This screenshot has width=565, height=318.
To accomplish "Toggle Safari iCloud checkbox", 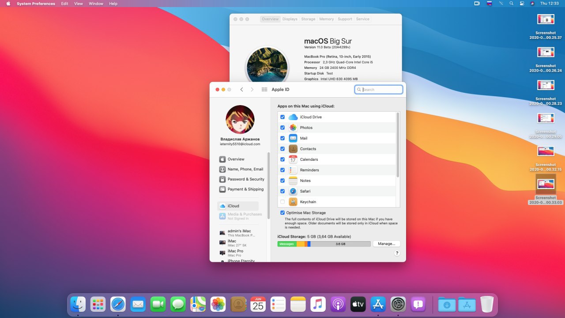I will (282, 191).
